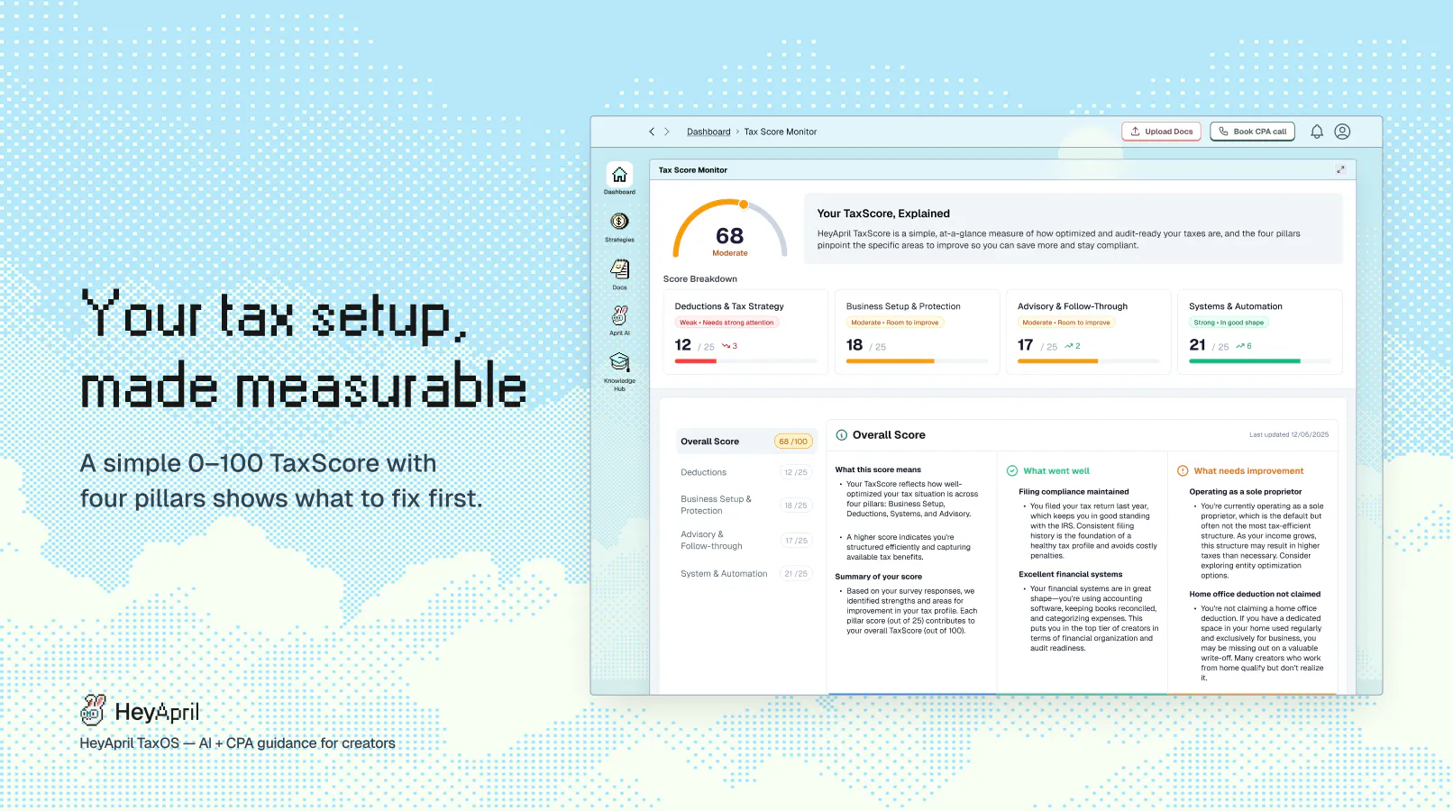Click the HeyApril bunny logo

pos(93,710)
